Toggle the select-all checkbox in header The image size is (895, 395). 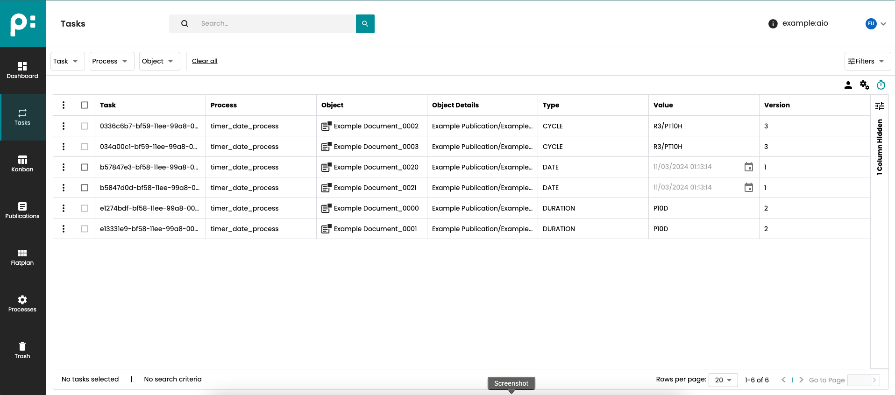85,105
